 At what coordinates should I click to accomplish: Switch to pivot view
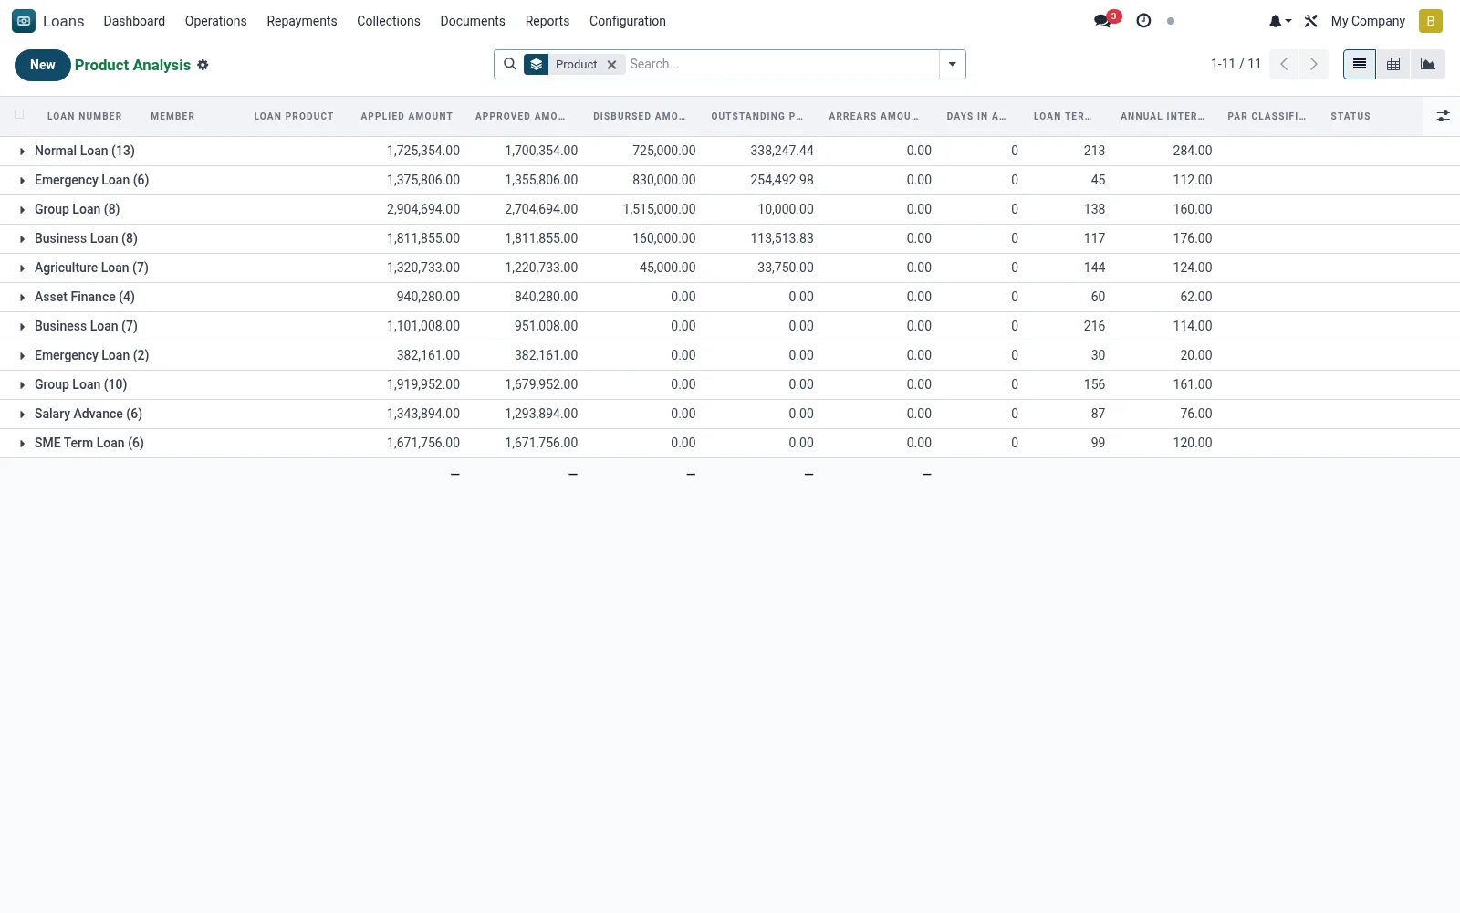[1393, 64]
